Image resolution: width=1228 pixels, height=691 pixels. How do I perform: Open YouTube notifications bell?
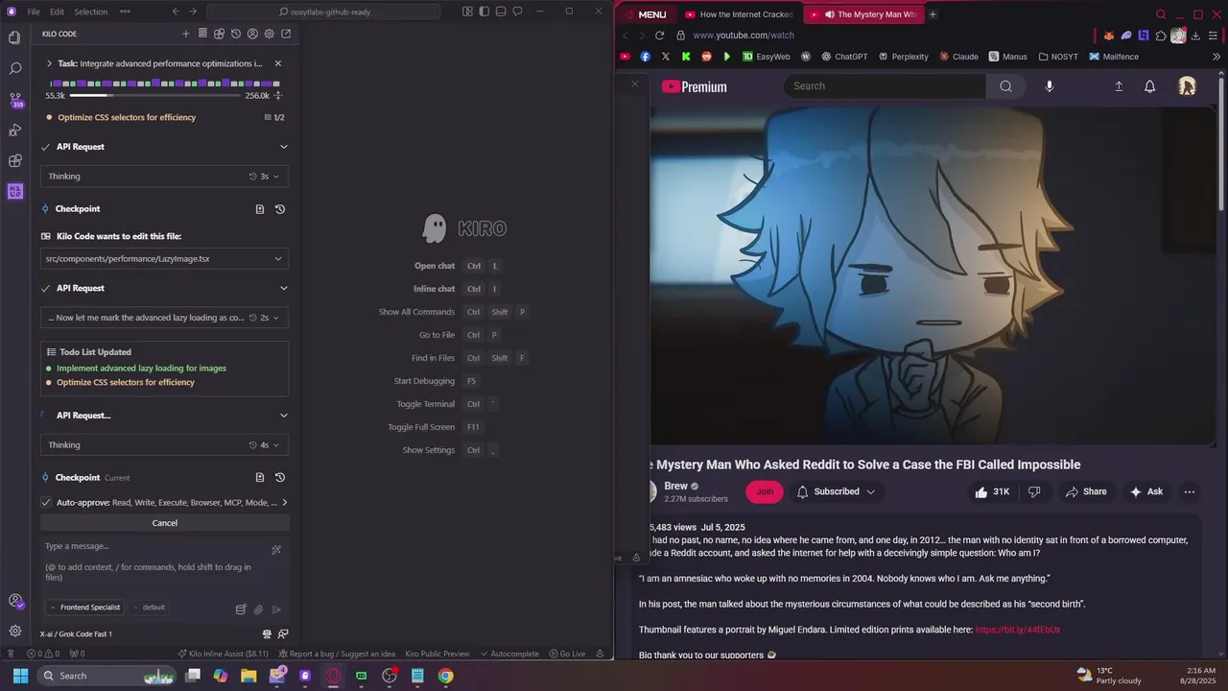1149,86
